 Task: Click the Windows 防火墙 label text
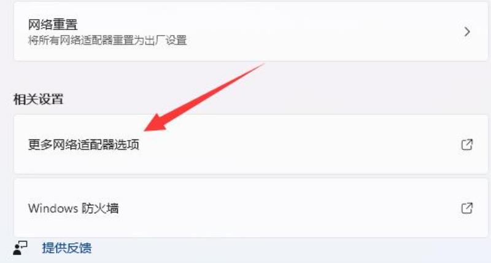[x=73, y=208]
